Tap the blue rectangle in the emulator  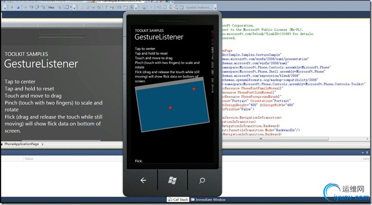pos(172,107)
